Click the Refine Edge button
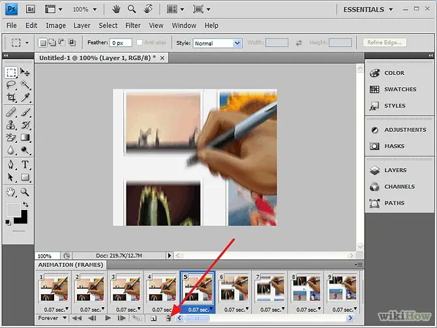The image size is (437, 328). (384, 42)
